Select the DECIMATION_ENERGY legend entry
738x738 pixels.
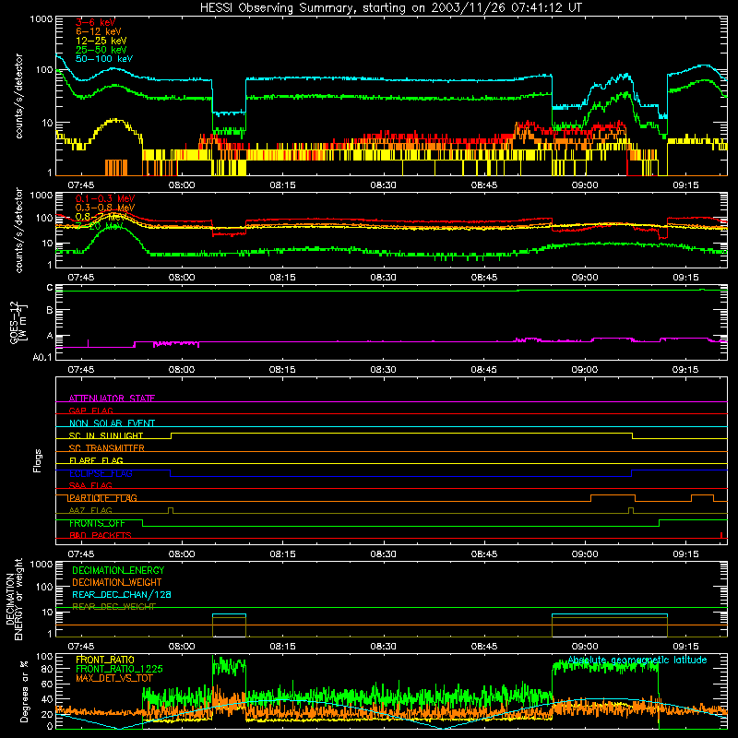coord(118,570)
